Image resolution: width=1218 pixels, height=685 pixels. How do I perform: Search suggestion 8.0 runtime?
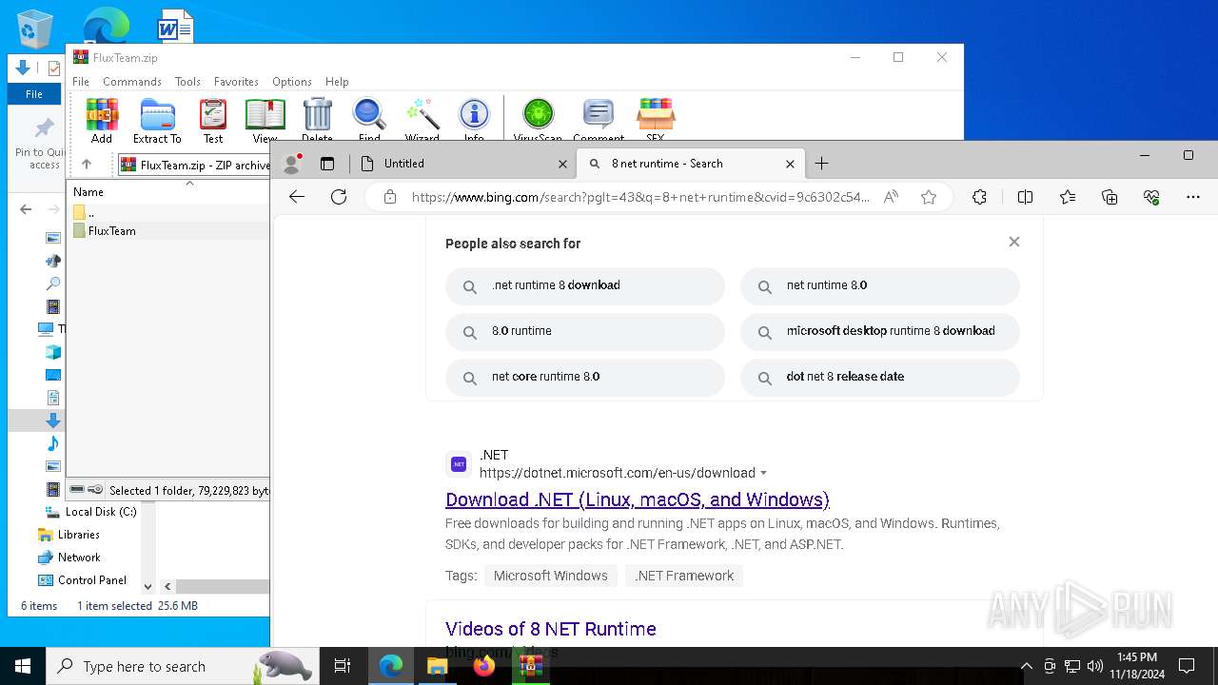tap(585, 331)
